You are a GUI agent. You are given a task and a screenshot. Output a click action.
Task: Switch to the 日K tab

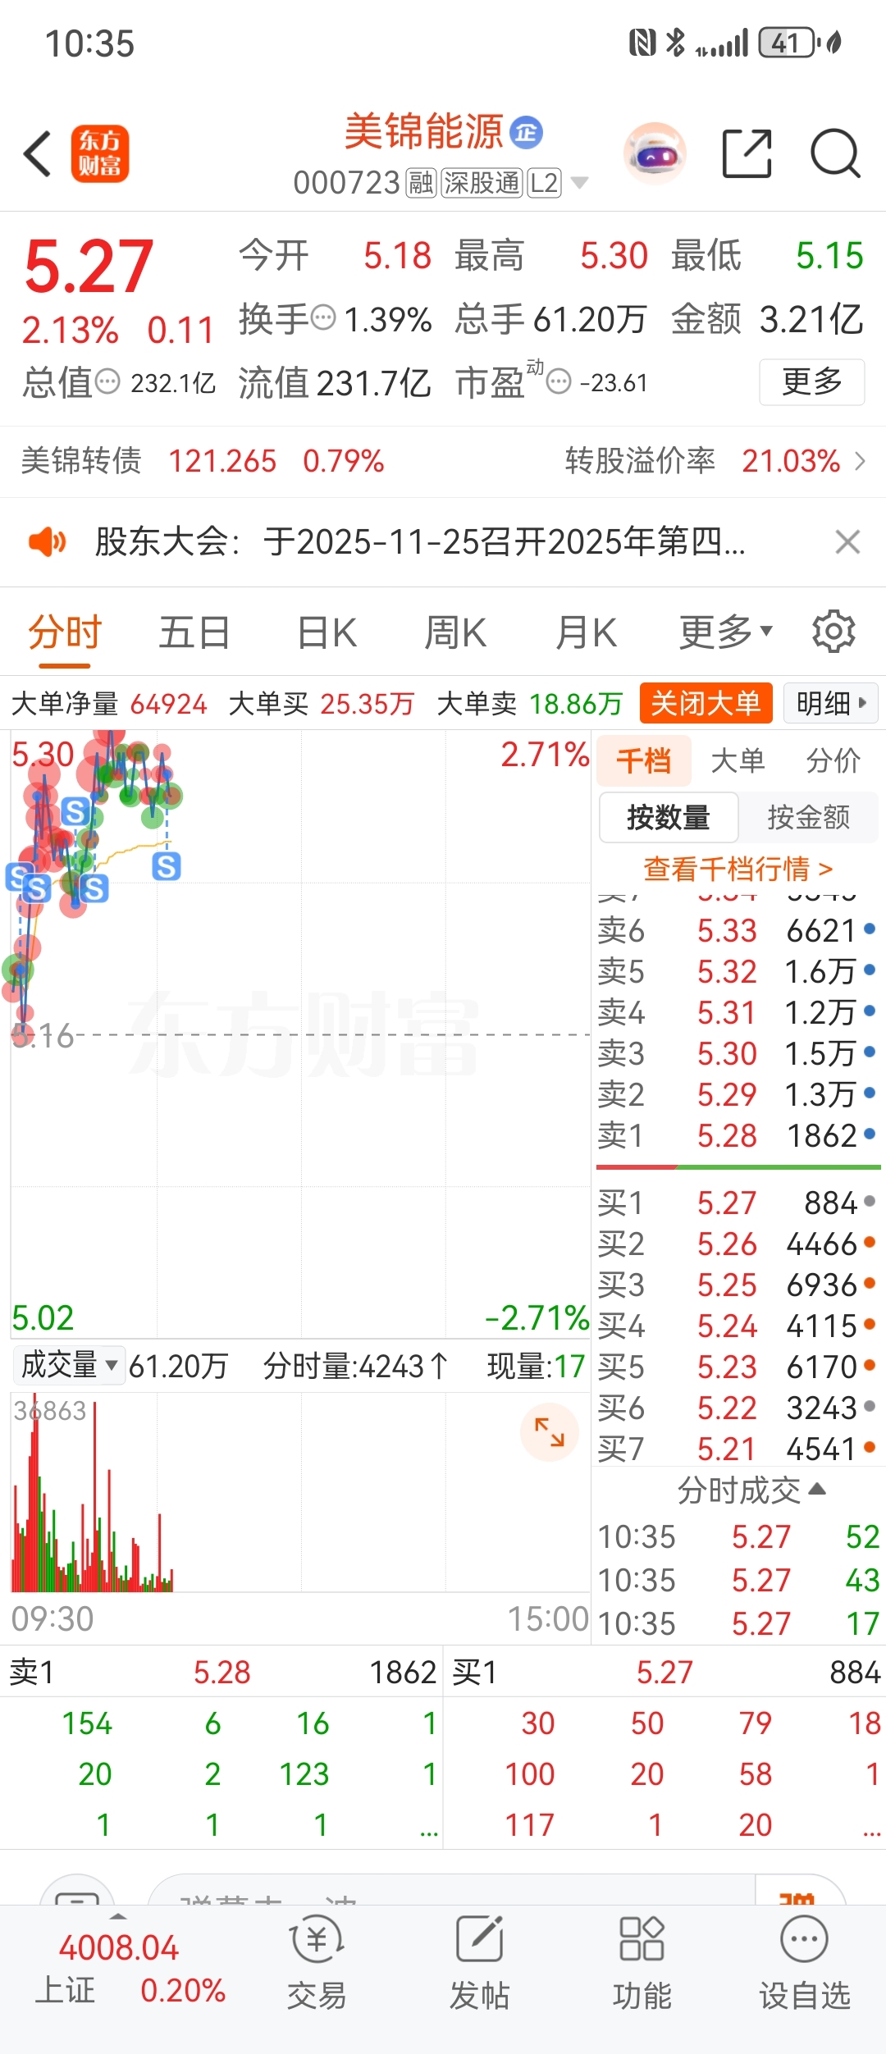coord(327,633)
